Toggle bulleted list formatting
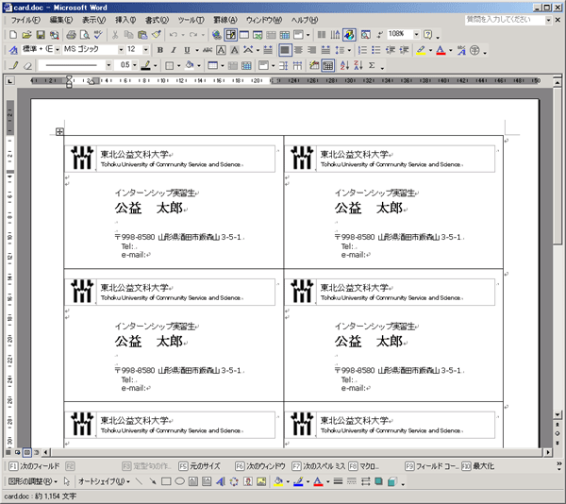Screen dimensions: 566x504 point(376,50)
